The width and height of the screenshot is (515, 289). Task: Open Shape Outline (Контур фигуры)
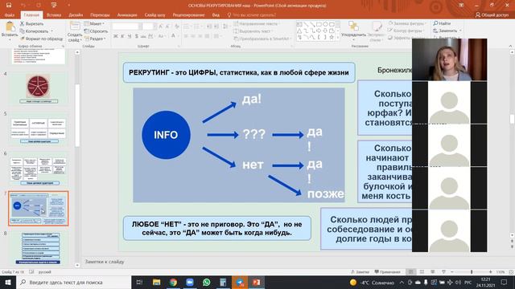406,31
